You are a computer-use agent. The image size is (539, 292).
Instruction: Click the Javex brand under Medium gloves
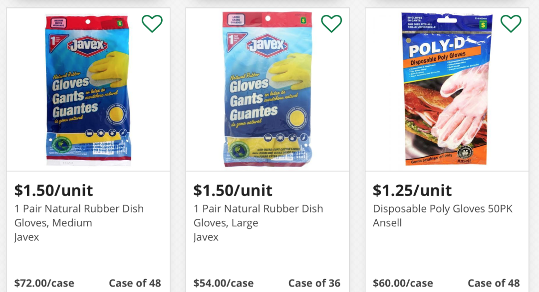(x=27, y=237)
